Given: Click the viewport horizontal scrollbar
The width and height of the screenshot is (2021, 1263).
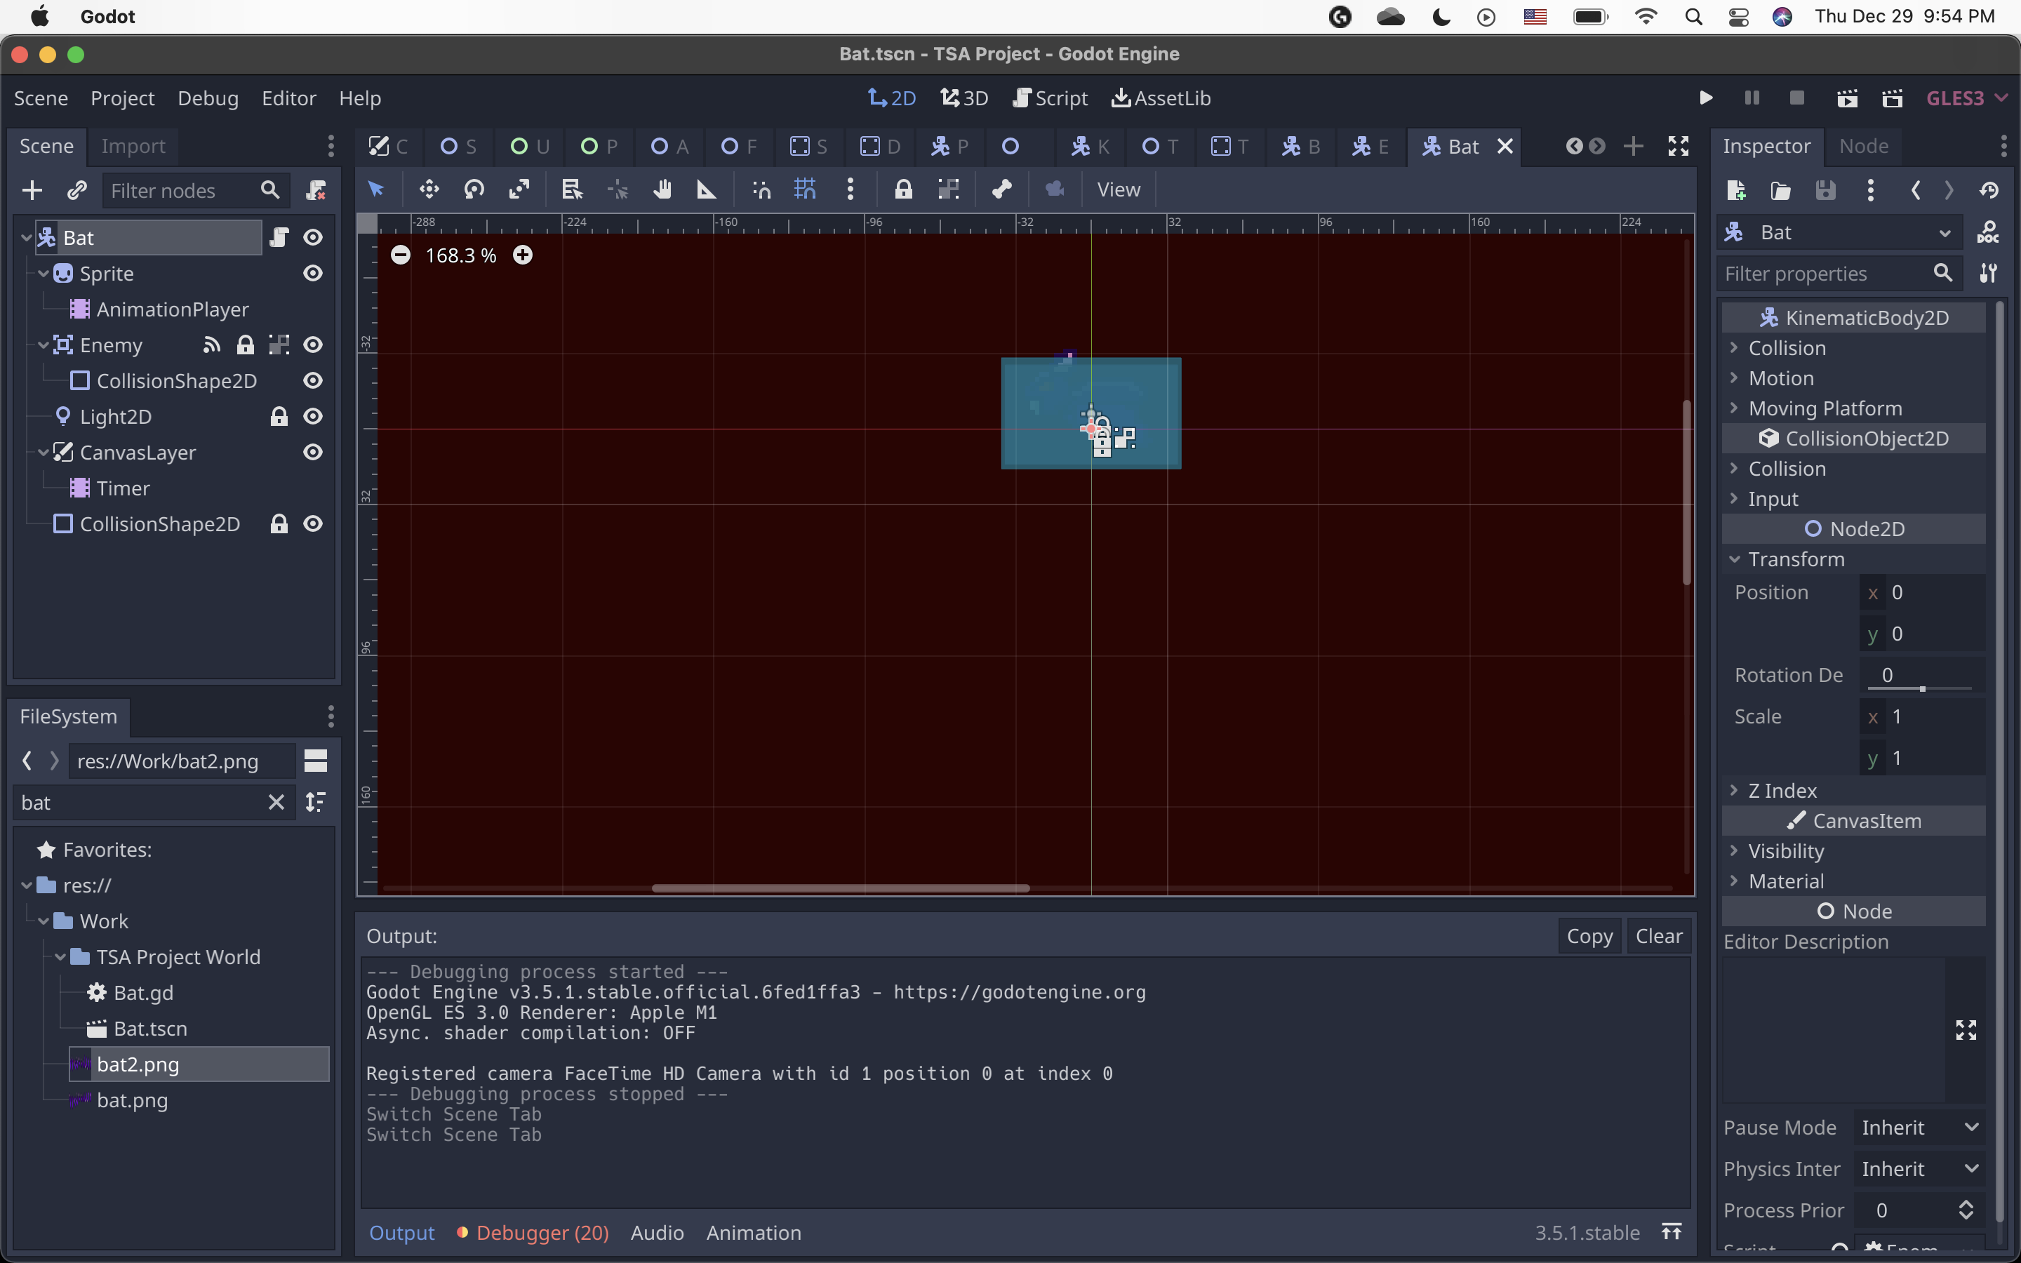Looking at the screenshot, I should pyautogui.click(x=840, y=887).
